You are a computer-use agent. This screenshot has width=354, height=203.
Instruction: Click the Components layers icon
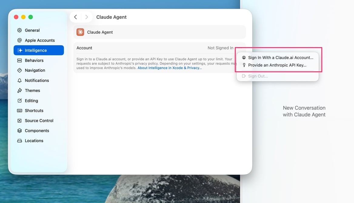point(20,130)
